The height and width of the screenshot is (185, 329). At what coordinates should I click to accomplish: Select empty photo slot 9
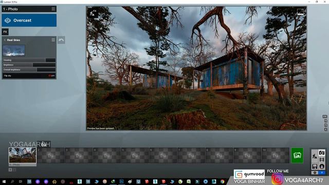(247, 155)
